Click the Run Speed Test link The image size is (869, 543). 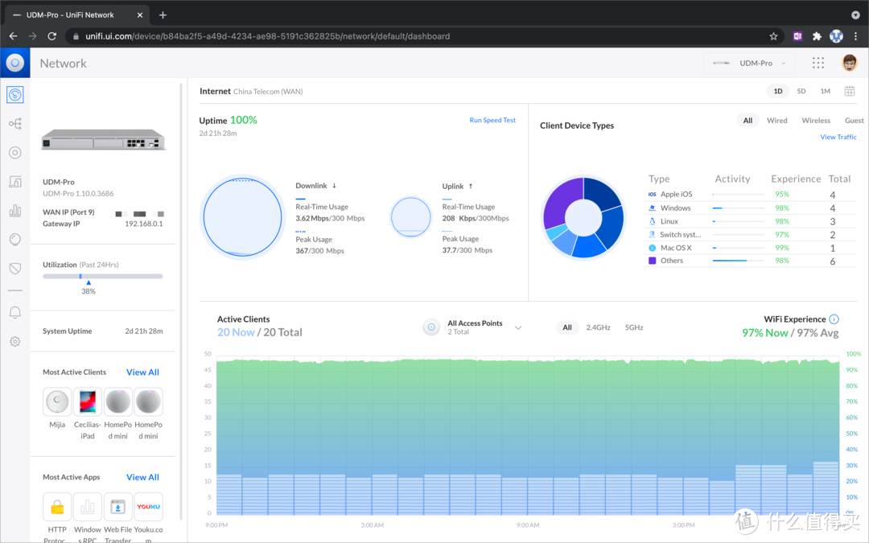[x=492, y=120]
